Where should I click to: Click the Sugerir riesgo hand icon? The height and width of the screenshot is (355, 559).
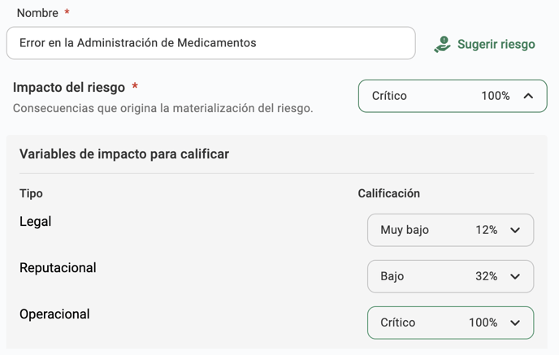443,44
